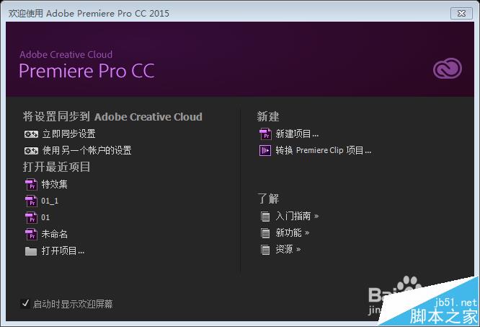Click the Pr file icon for 未命名
480x327 pixels.
pyautogui.click(x=31, y=235)
